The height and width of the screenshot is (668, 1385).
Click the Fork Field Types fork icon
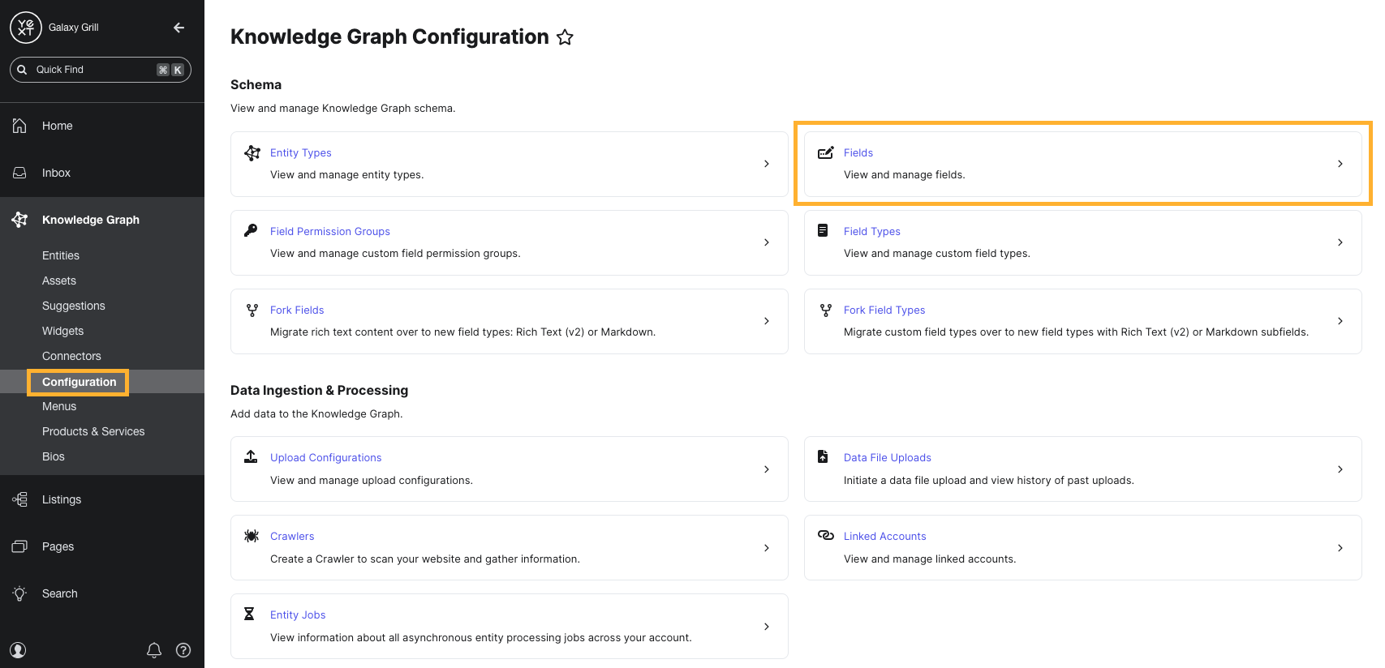[826, 310]
